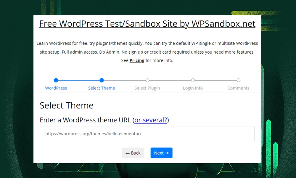Viewport: 296px width, 178px height.
Task: Click the hollow Comments step circle
Action: tap(238, 80)
